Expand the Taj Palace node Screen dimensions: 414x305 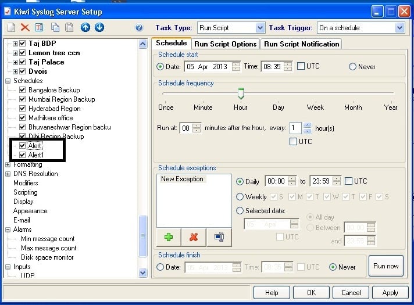pyautogui.click(x=15, y=62)
